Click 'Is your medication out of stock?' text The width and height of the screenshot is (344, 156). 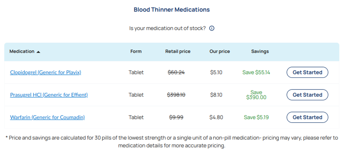pyautogui.click(x=168, y=28)
